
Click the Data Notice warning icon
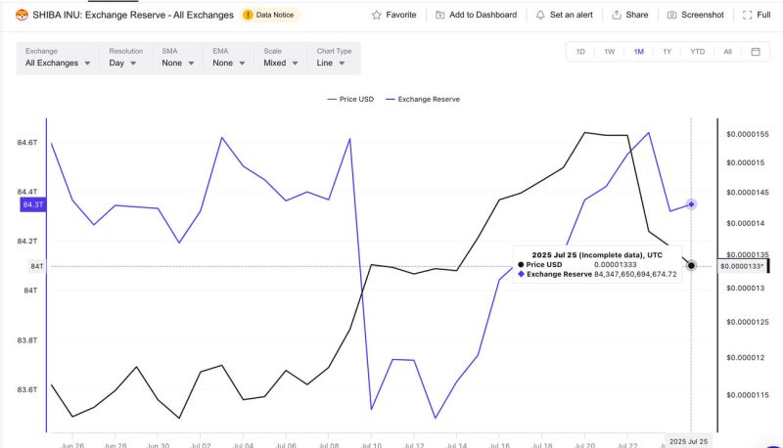248,15
